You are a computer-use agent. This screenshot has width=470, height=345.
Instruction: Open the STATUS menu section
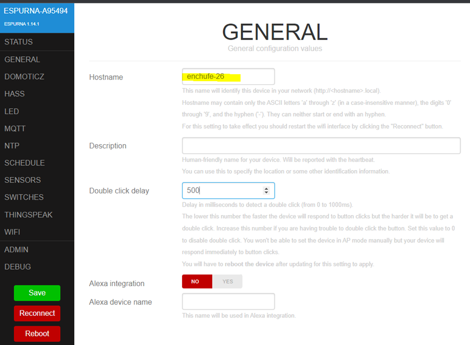point(19,42)
